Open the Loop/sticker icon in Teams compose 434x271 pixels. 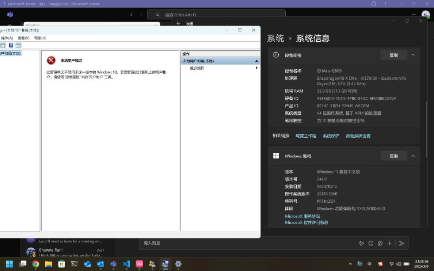[x=380, y=243]
